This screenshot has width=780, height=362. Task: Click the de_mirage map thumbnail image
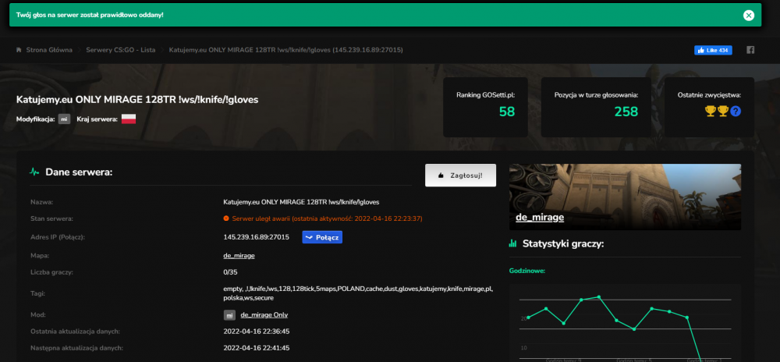[x=625, y=197]
